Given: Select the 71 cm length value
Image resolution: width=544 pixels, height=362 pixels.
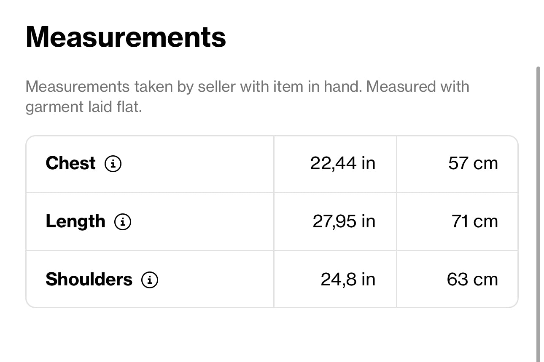Looking at the screenshot, I should [474, 221].
